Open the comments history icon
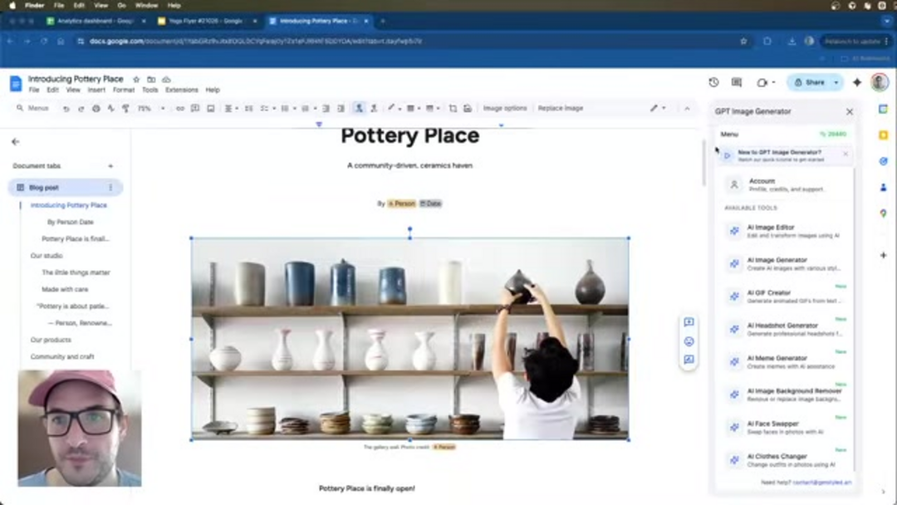Image resolution: width=897 pixels, height=505 pixels. pos(737,82)
